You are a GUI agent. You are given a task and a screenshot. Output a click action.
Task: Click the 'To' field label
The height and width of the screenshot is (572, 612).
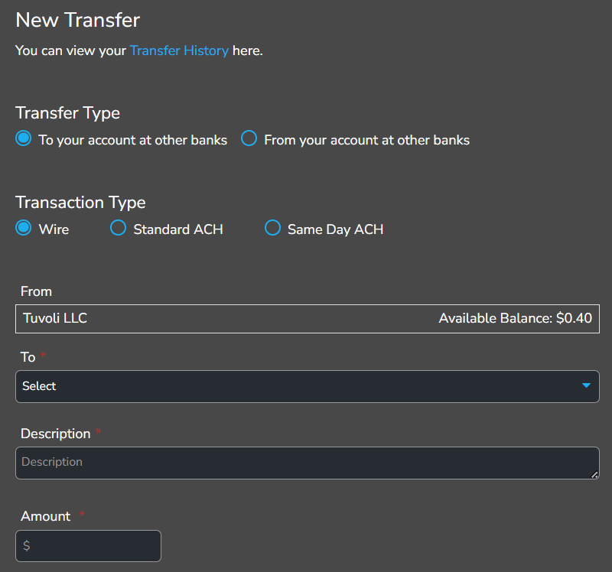point(28,357)
